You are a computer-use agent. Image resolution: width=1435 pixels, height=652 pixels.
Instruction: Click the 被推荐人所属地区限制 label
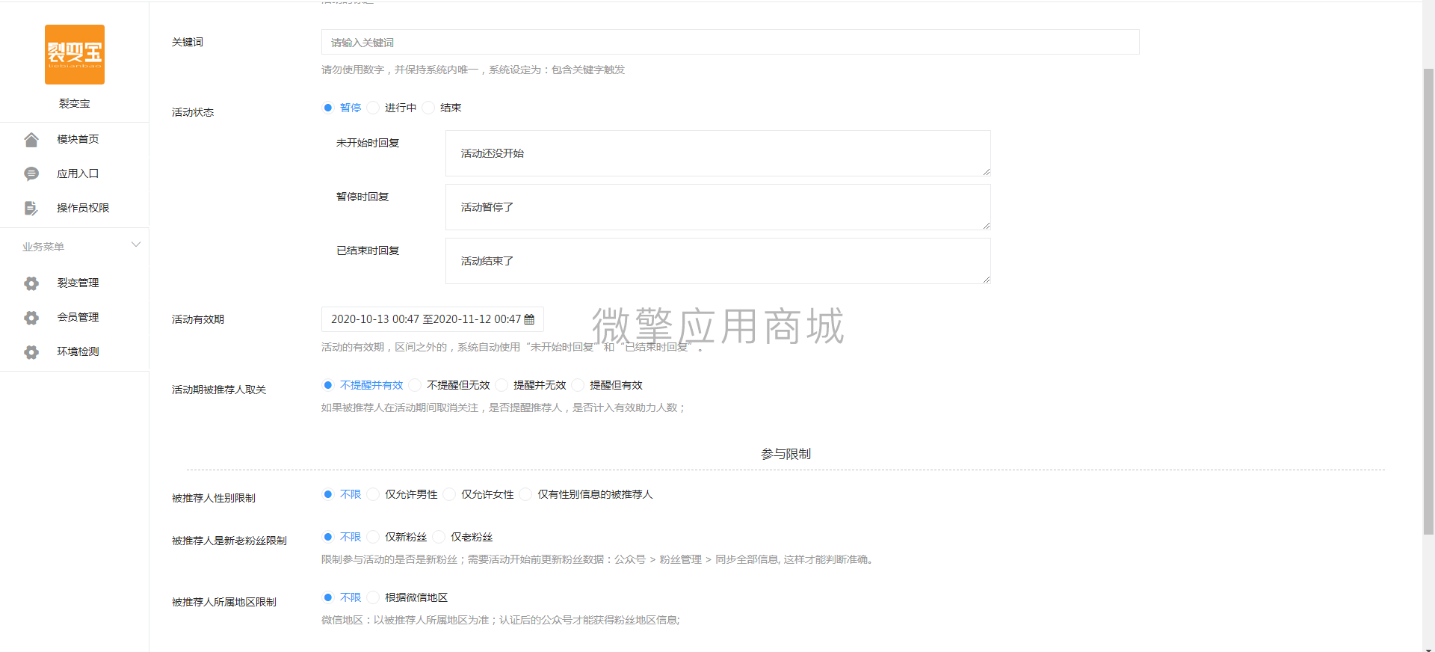(x=224, y=602)
